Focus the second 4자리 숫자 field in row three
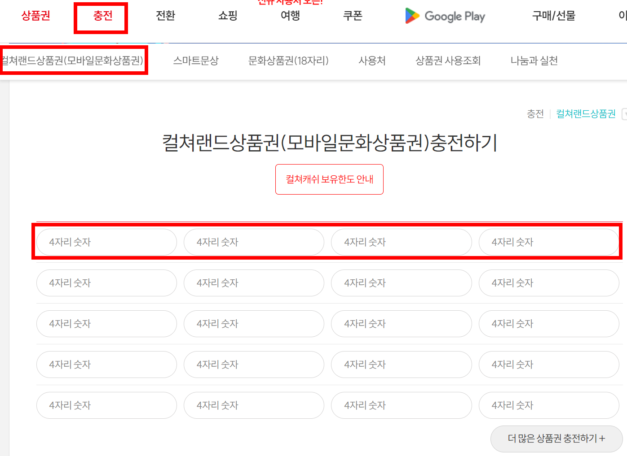The width and height of the screenshot is (627, 456). [x=254, y=324]
